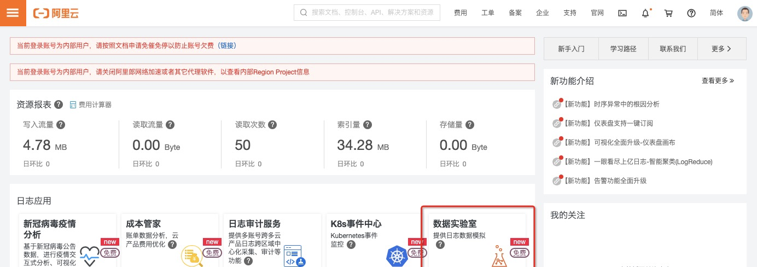The image size is (757, 267).
Task: Click the 新手入门 button
Action: coord(572,49)
